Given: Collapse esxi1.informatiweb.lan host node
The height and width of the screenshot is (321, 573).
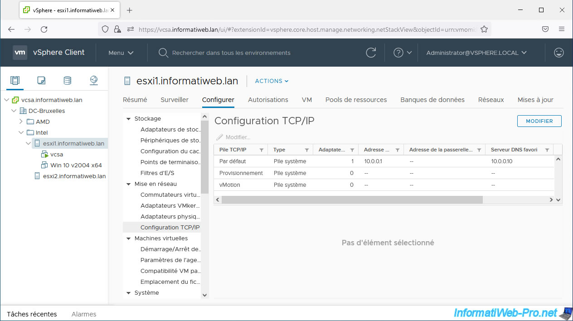Looking at the screenshot, I should pyautogui.click(x=28, y=144).
